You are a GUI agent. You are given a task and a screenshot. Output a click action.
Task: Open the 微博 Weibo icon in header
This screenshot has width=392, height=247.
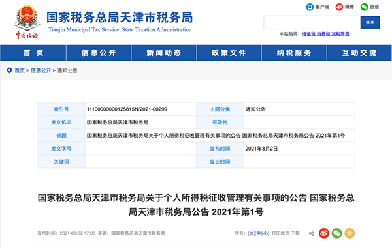pyautogui.click(x=339, y=7)
